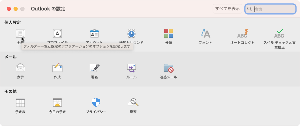Screen dimensions: 300x126
Task: Open the 検索 settings icon in その他
Action: tap(133, 102)
